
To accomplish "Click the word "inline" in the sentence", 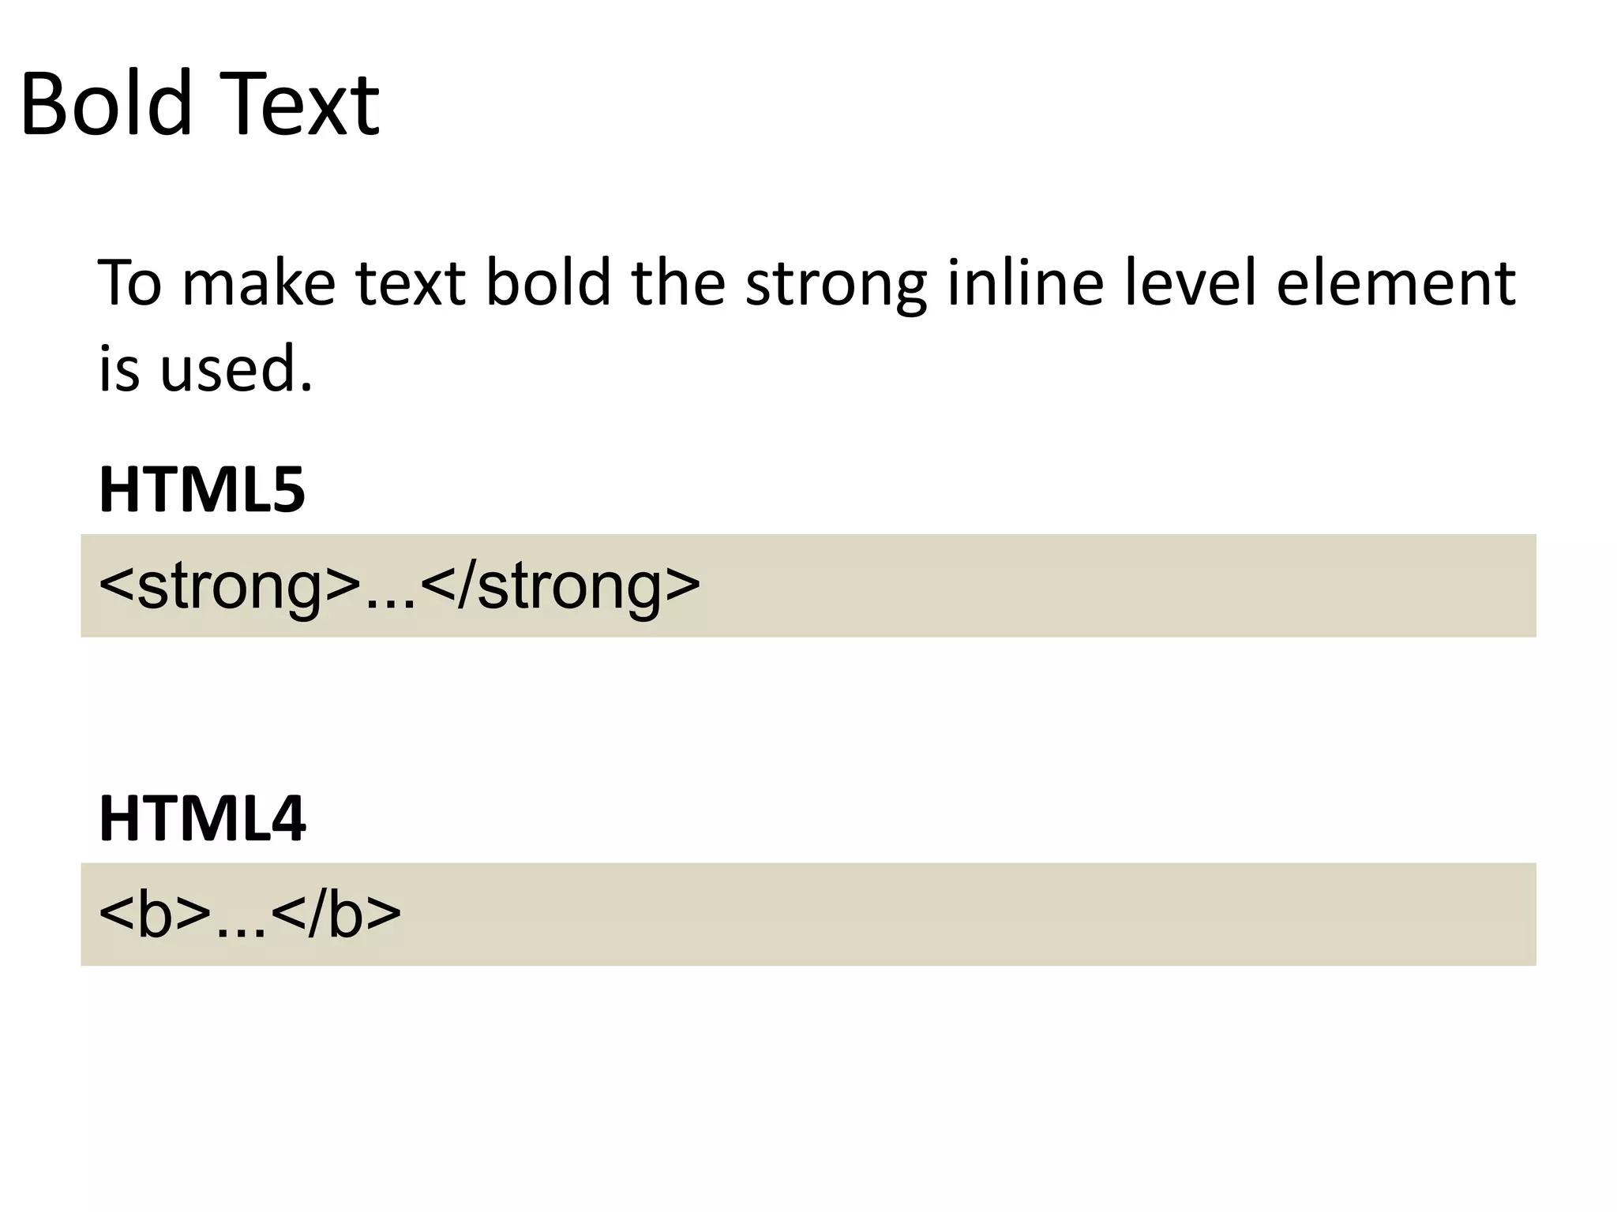I will [x=1025, y=282].
